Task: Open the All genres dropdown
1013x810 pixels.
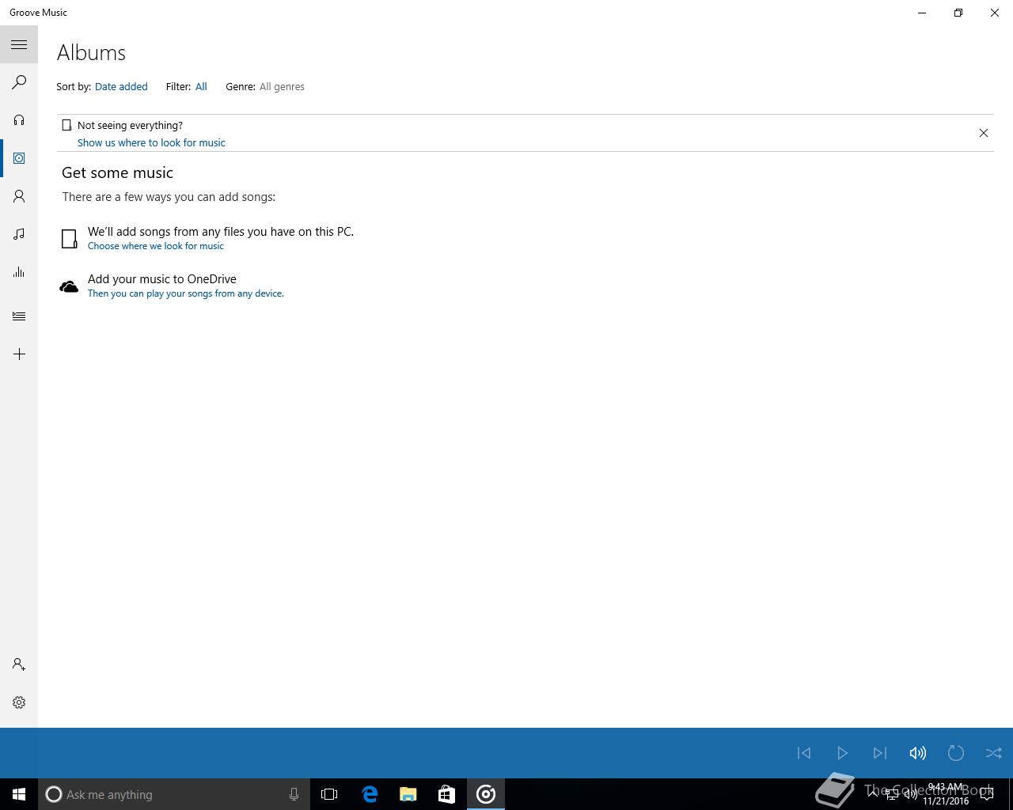Action: (282, 87)
